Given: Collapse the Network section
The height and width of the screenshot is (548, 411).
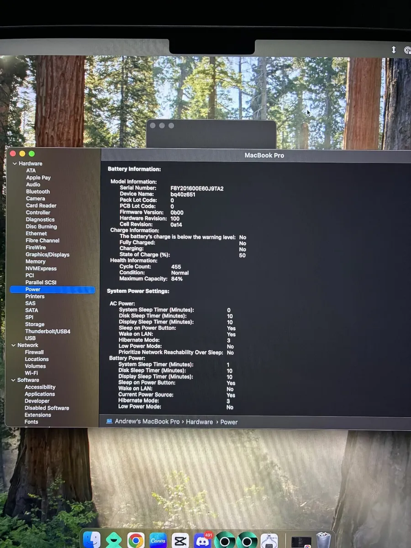Looking at the screenshot, I should 13,345.
